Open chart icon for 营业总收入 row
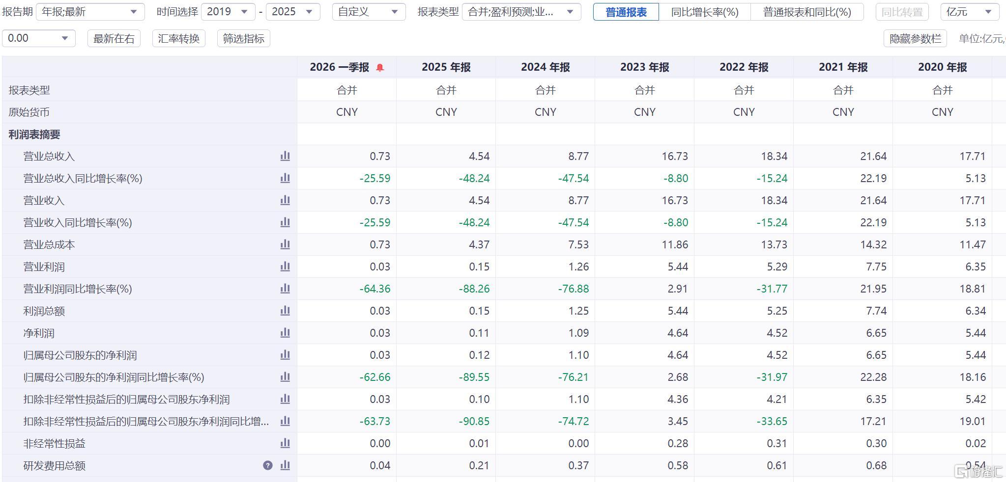Viewport: 1006px width, 482px height. click(285, 156)
